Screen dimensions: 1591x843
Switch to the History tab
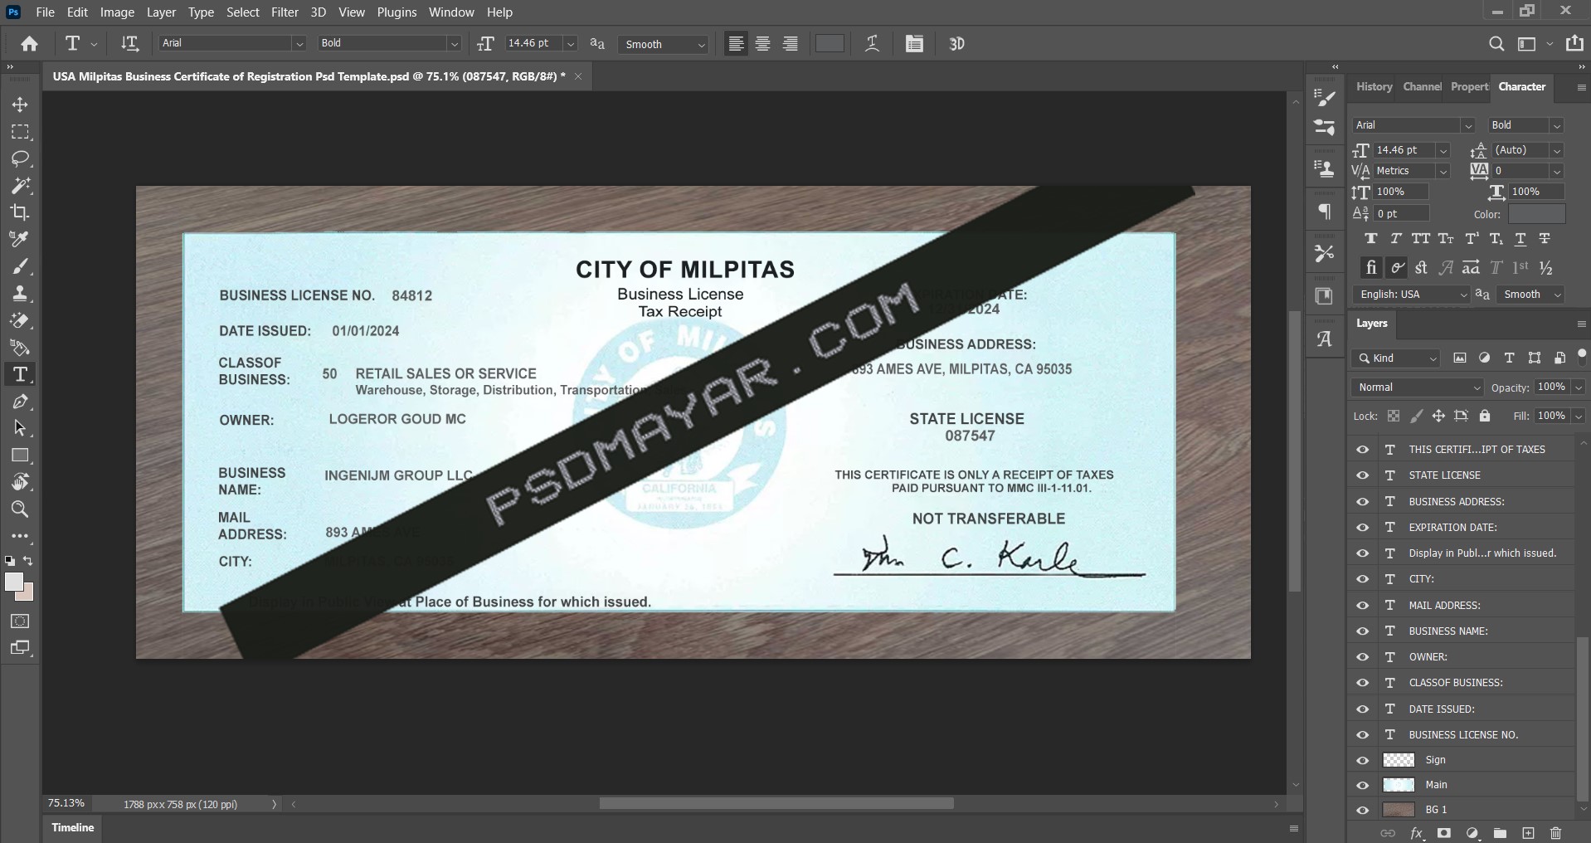tap(1374, 87)
